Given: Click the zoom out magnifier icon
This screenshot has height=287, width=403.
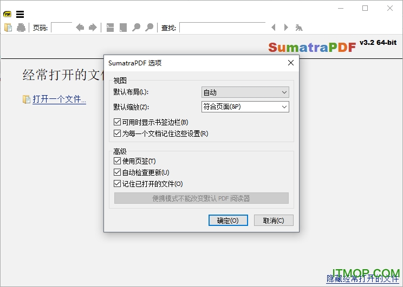Looking at the screenshot, I should (136, 28).
